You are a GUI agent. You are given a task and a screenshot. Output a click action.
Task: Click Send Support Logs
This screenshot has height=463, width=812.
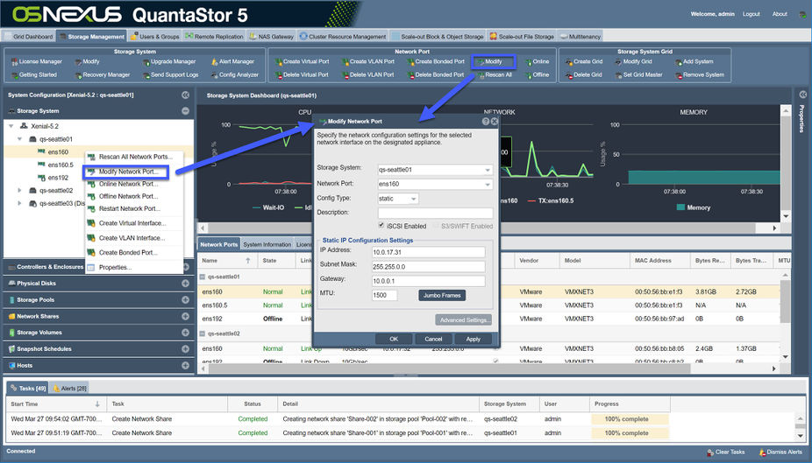[x=170, y=75]
